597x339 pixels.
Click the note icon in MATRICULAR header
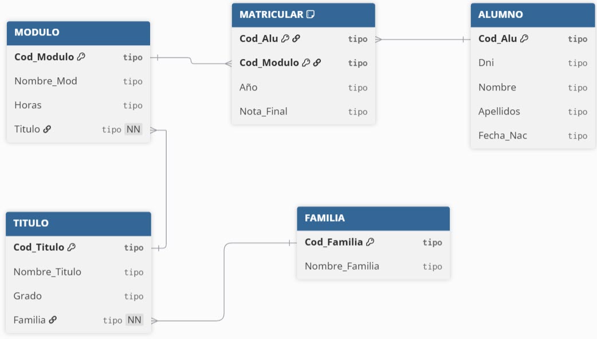pos(311,14)
